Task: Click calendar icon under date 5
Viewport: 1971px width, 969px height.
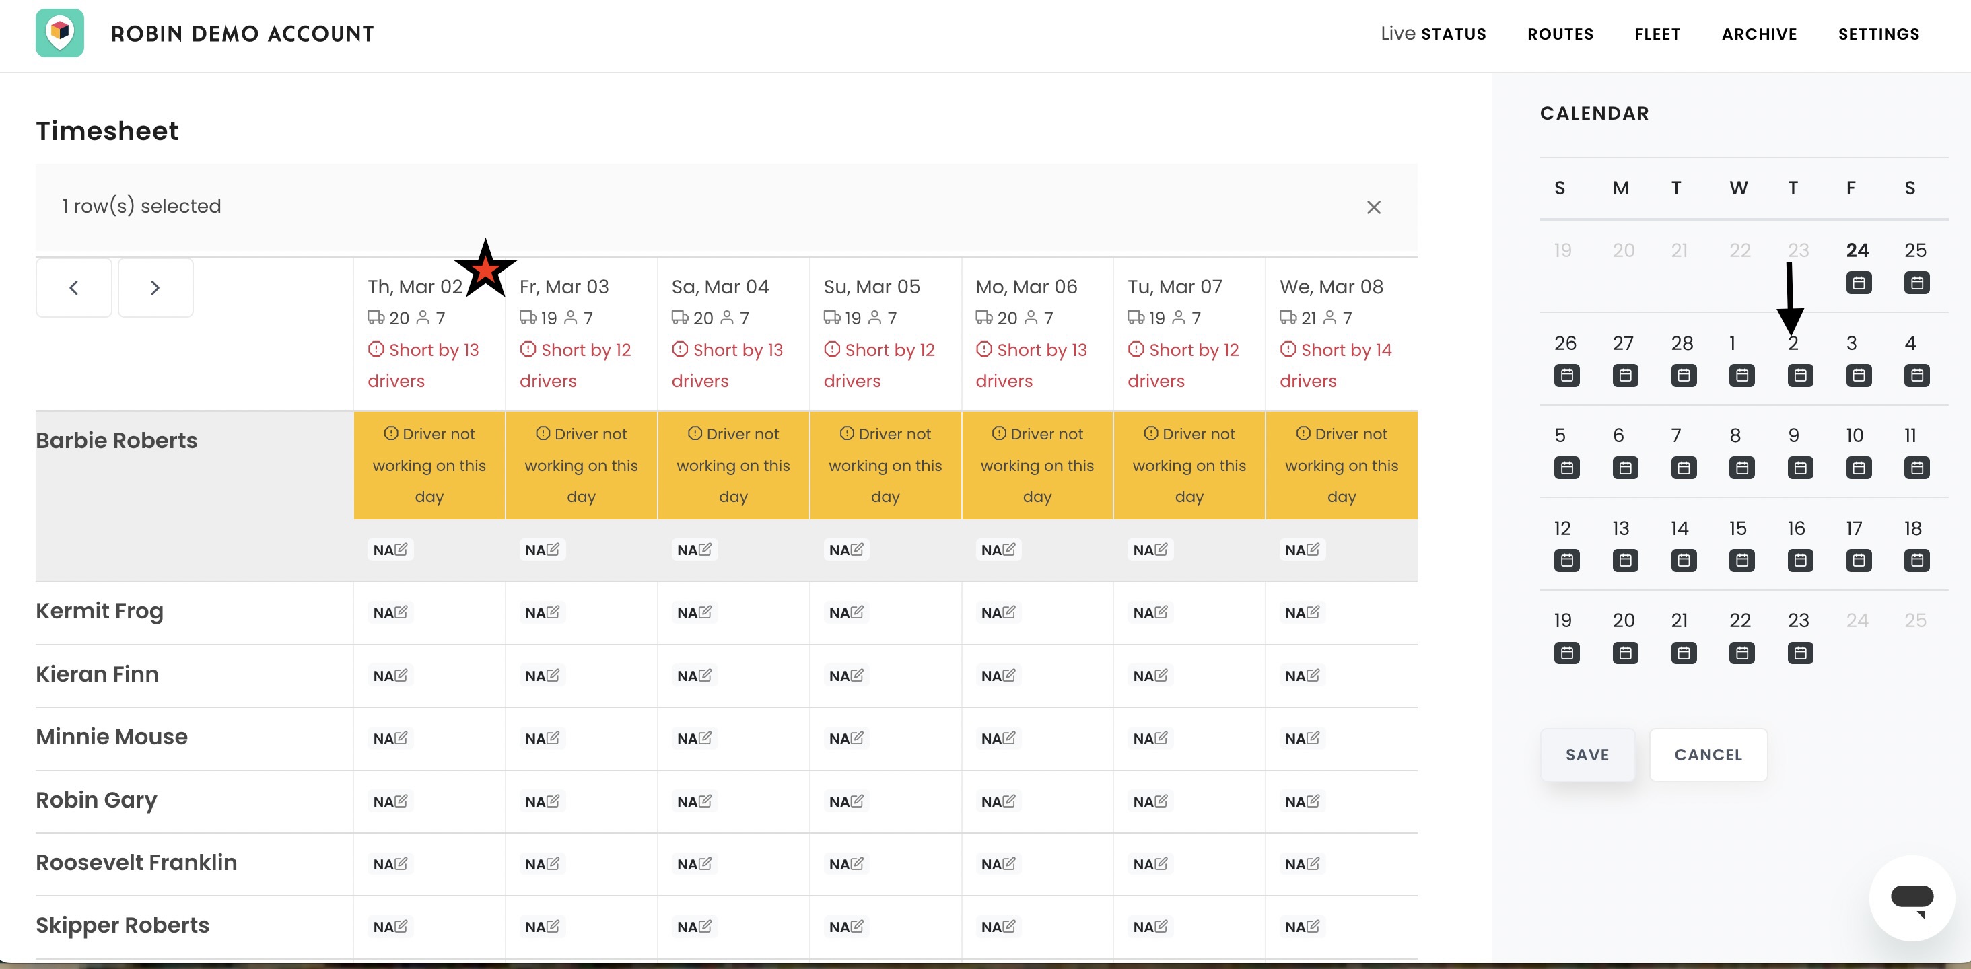Action: [1567, 468]
